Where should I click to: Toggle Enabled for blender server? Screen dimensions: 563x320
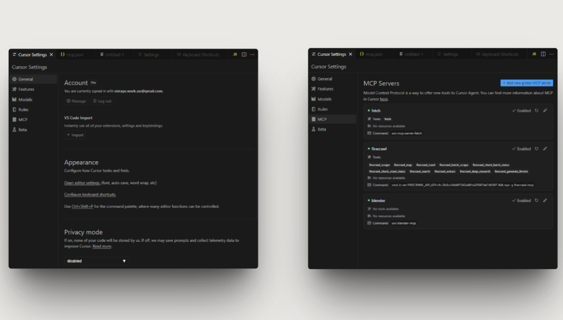pos(521,201)
